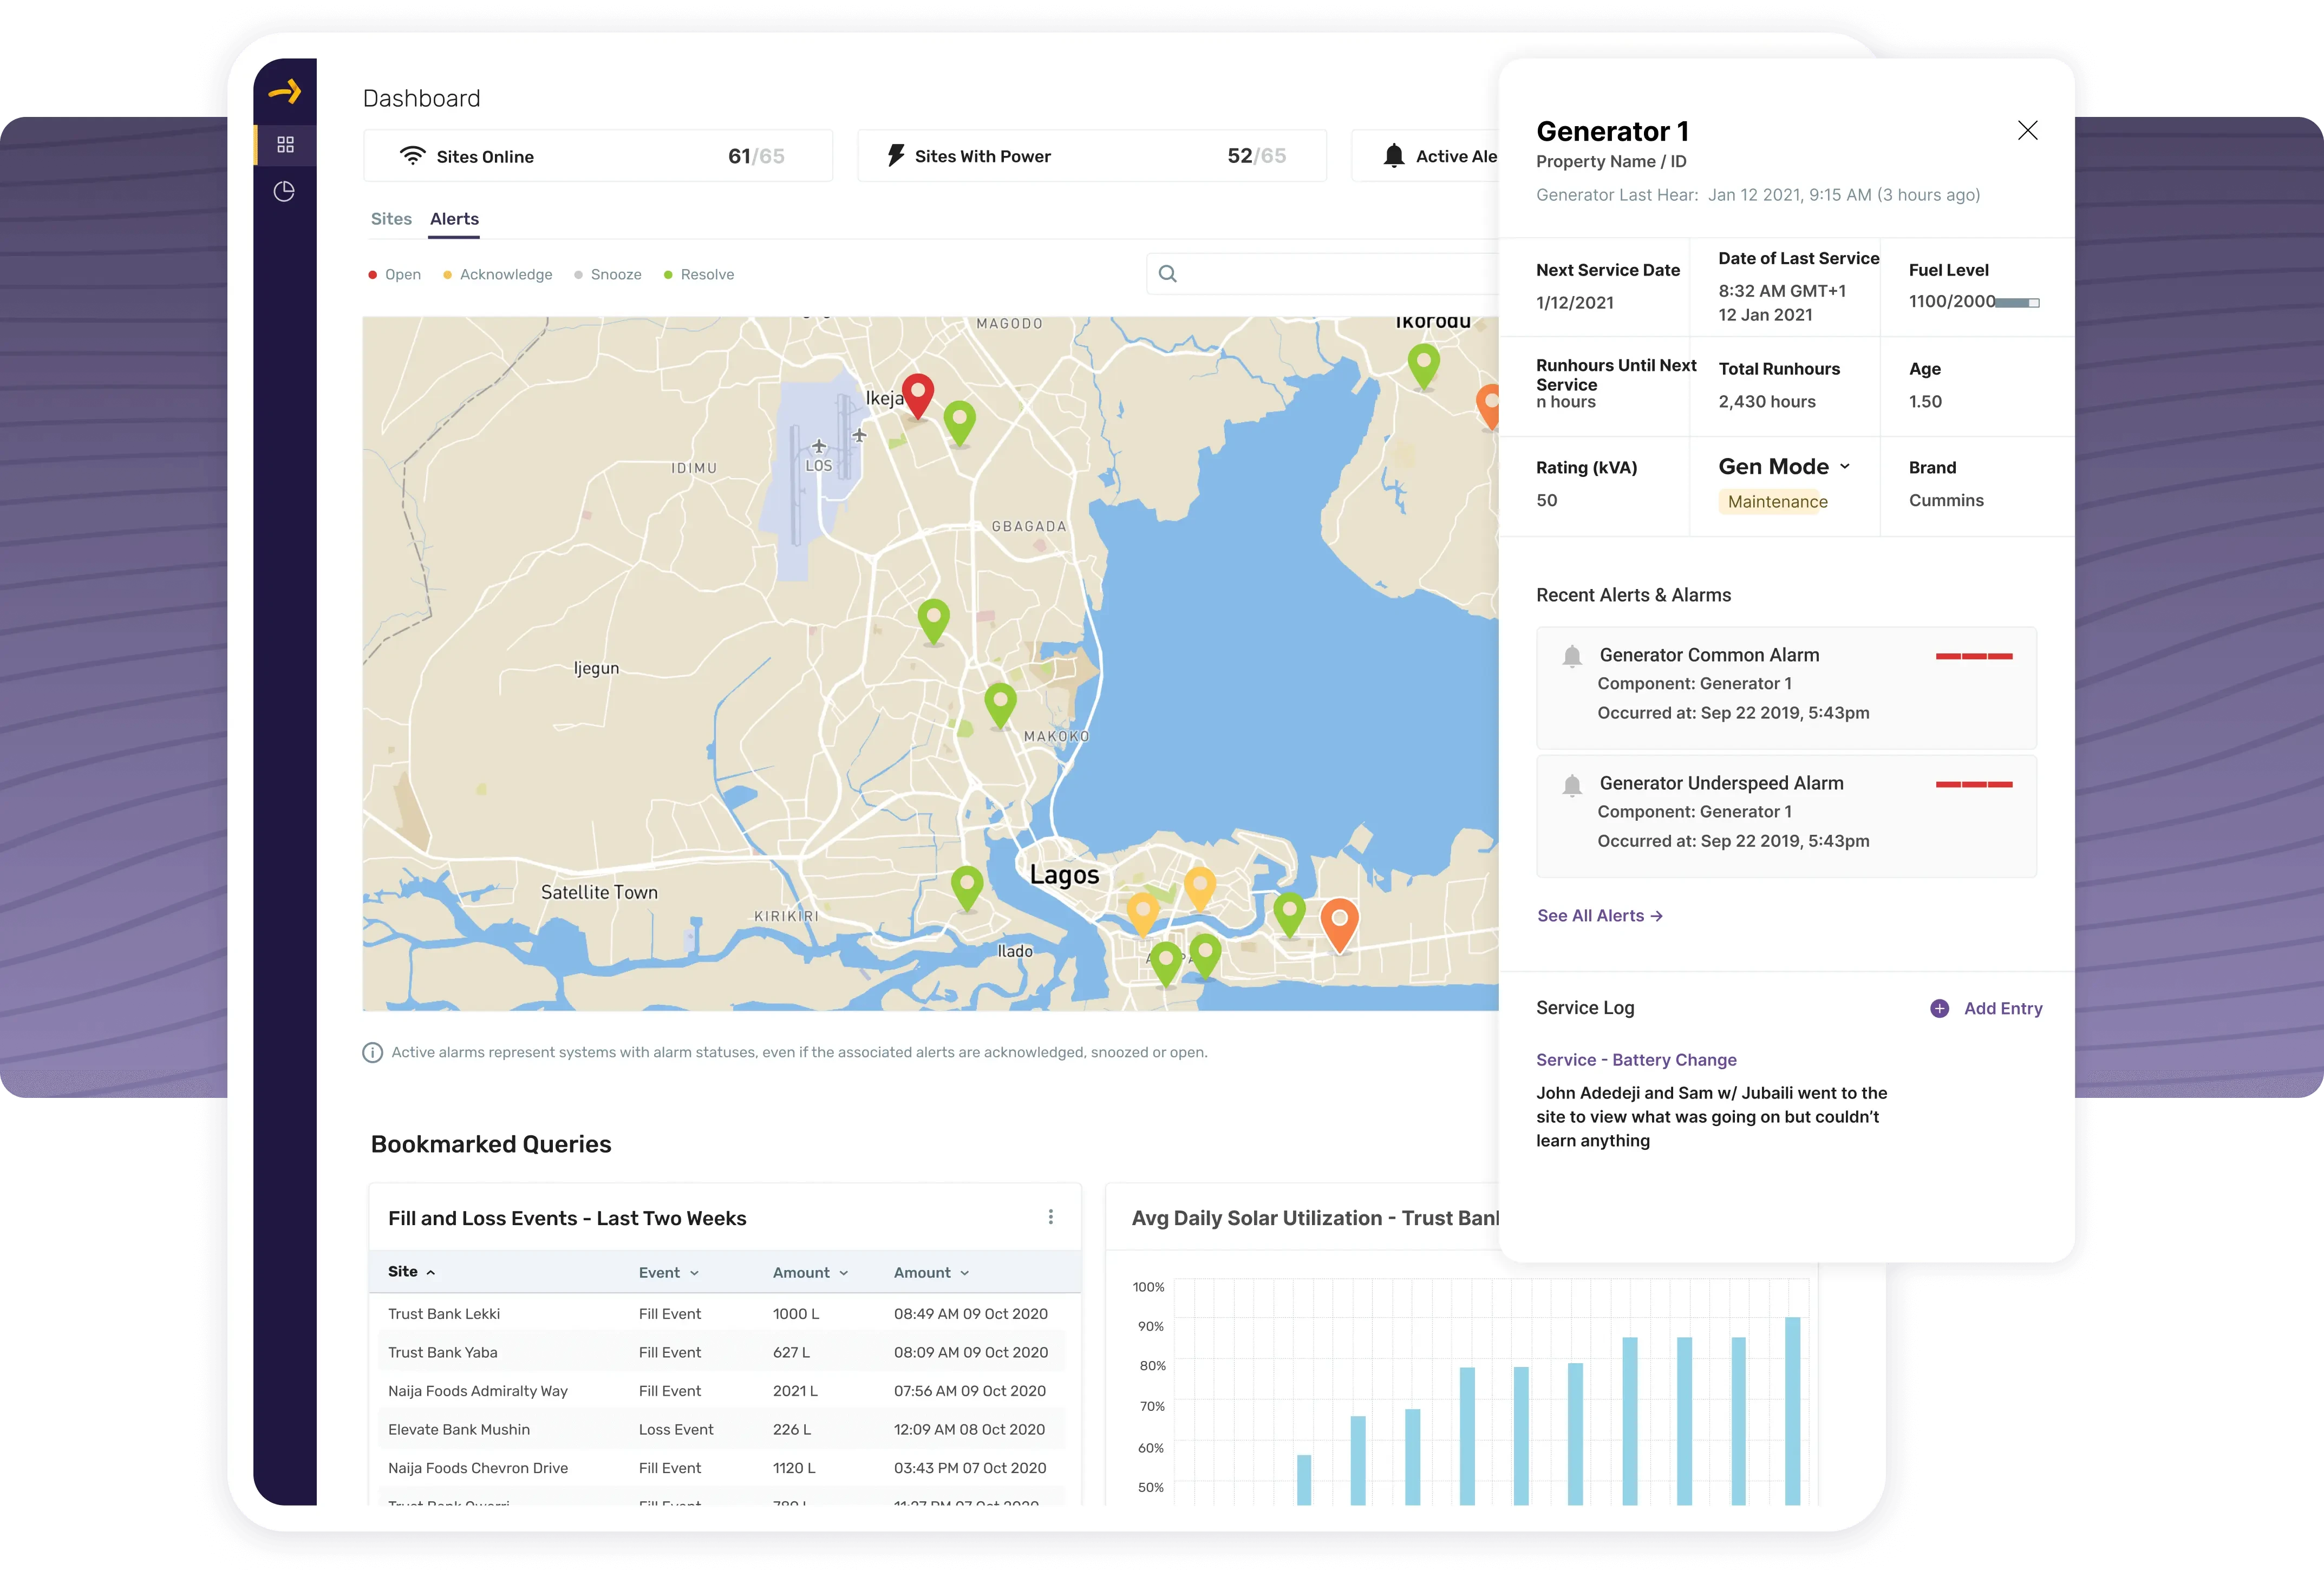
Task: Click the bell icon on Generator Common Alarm
Action: point(1571,656)
